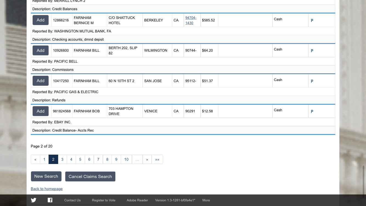The width and height of the screenshot is (366, 206).
Task: Click the SAN JOSE city cell
Action: [157, 81]
